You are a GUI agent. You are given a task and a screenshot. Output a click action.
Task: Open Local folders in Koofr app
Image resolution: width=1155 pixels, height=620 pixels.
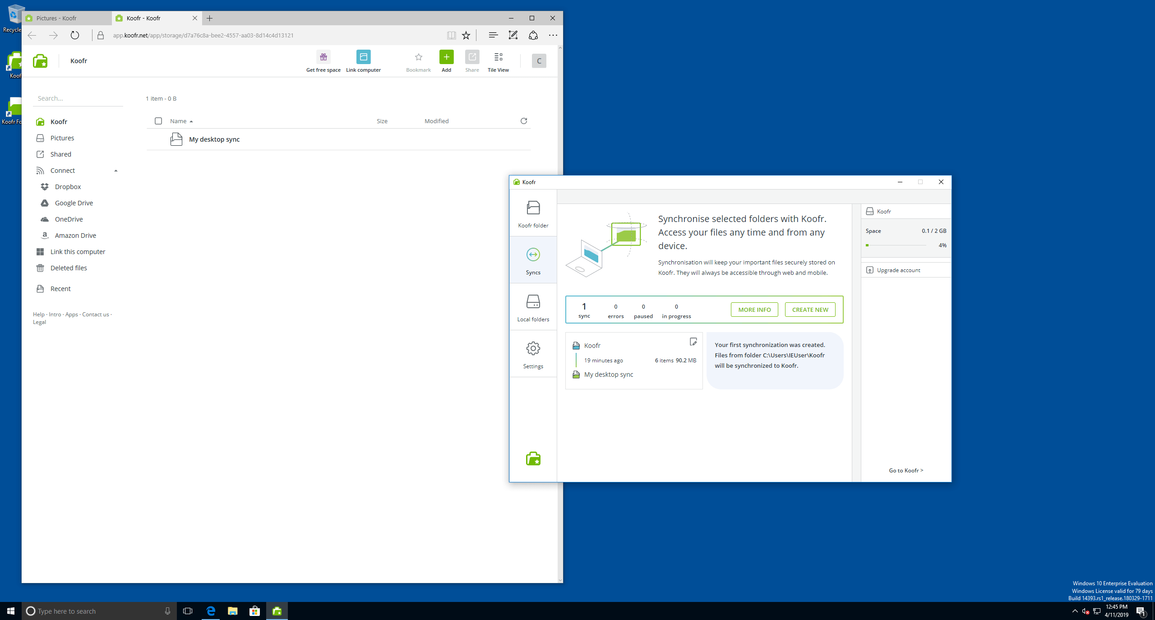point(533,308)
